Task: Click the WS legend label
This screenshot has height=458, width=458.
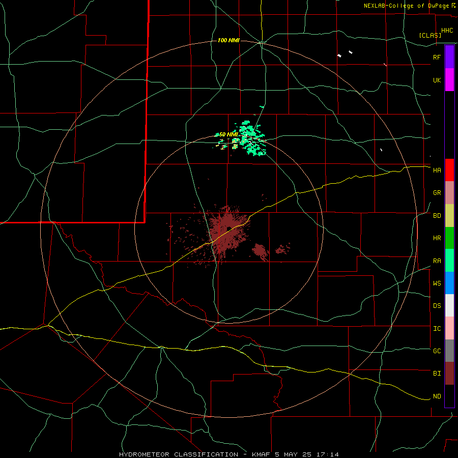Action: [x=437, y=283]
